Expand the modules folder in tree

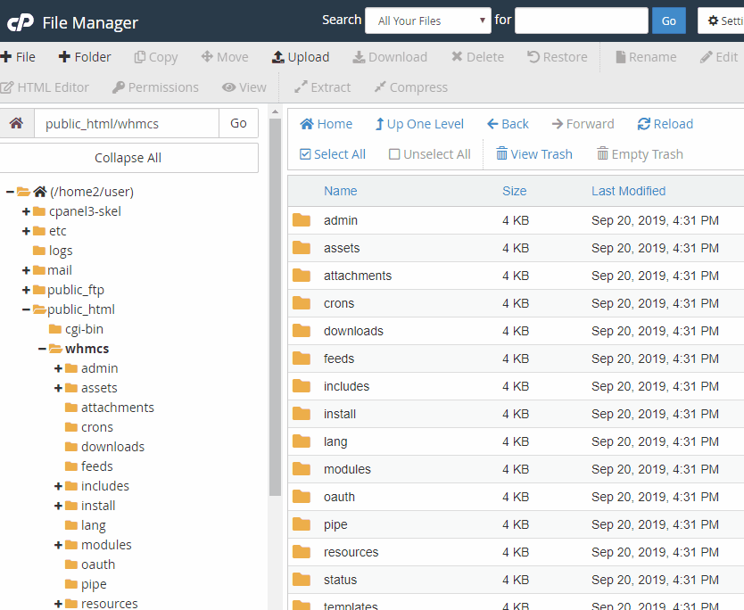tap(58, 545)
